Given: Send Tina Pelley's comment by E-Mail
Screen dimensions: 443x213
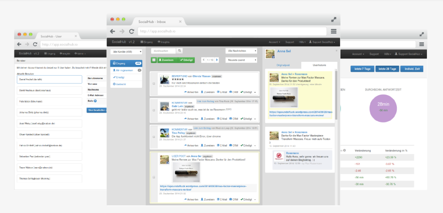Looking at the screenshot, I should click(x=222, y=145).
